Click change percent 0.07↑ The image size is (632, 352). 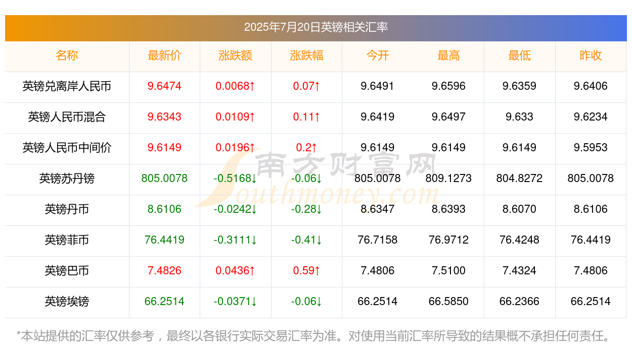pyautogui.click(x=306, y=86)
